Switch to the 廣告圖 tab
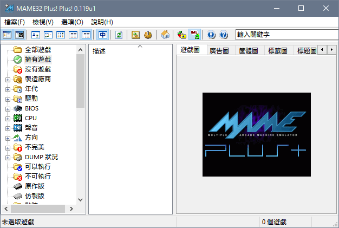Image resolution: width=339 pixels, height=228 pixels. pos(219,50)
